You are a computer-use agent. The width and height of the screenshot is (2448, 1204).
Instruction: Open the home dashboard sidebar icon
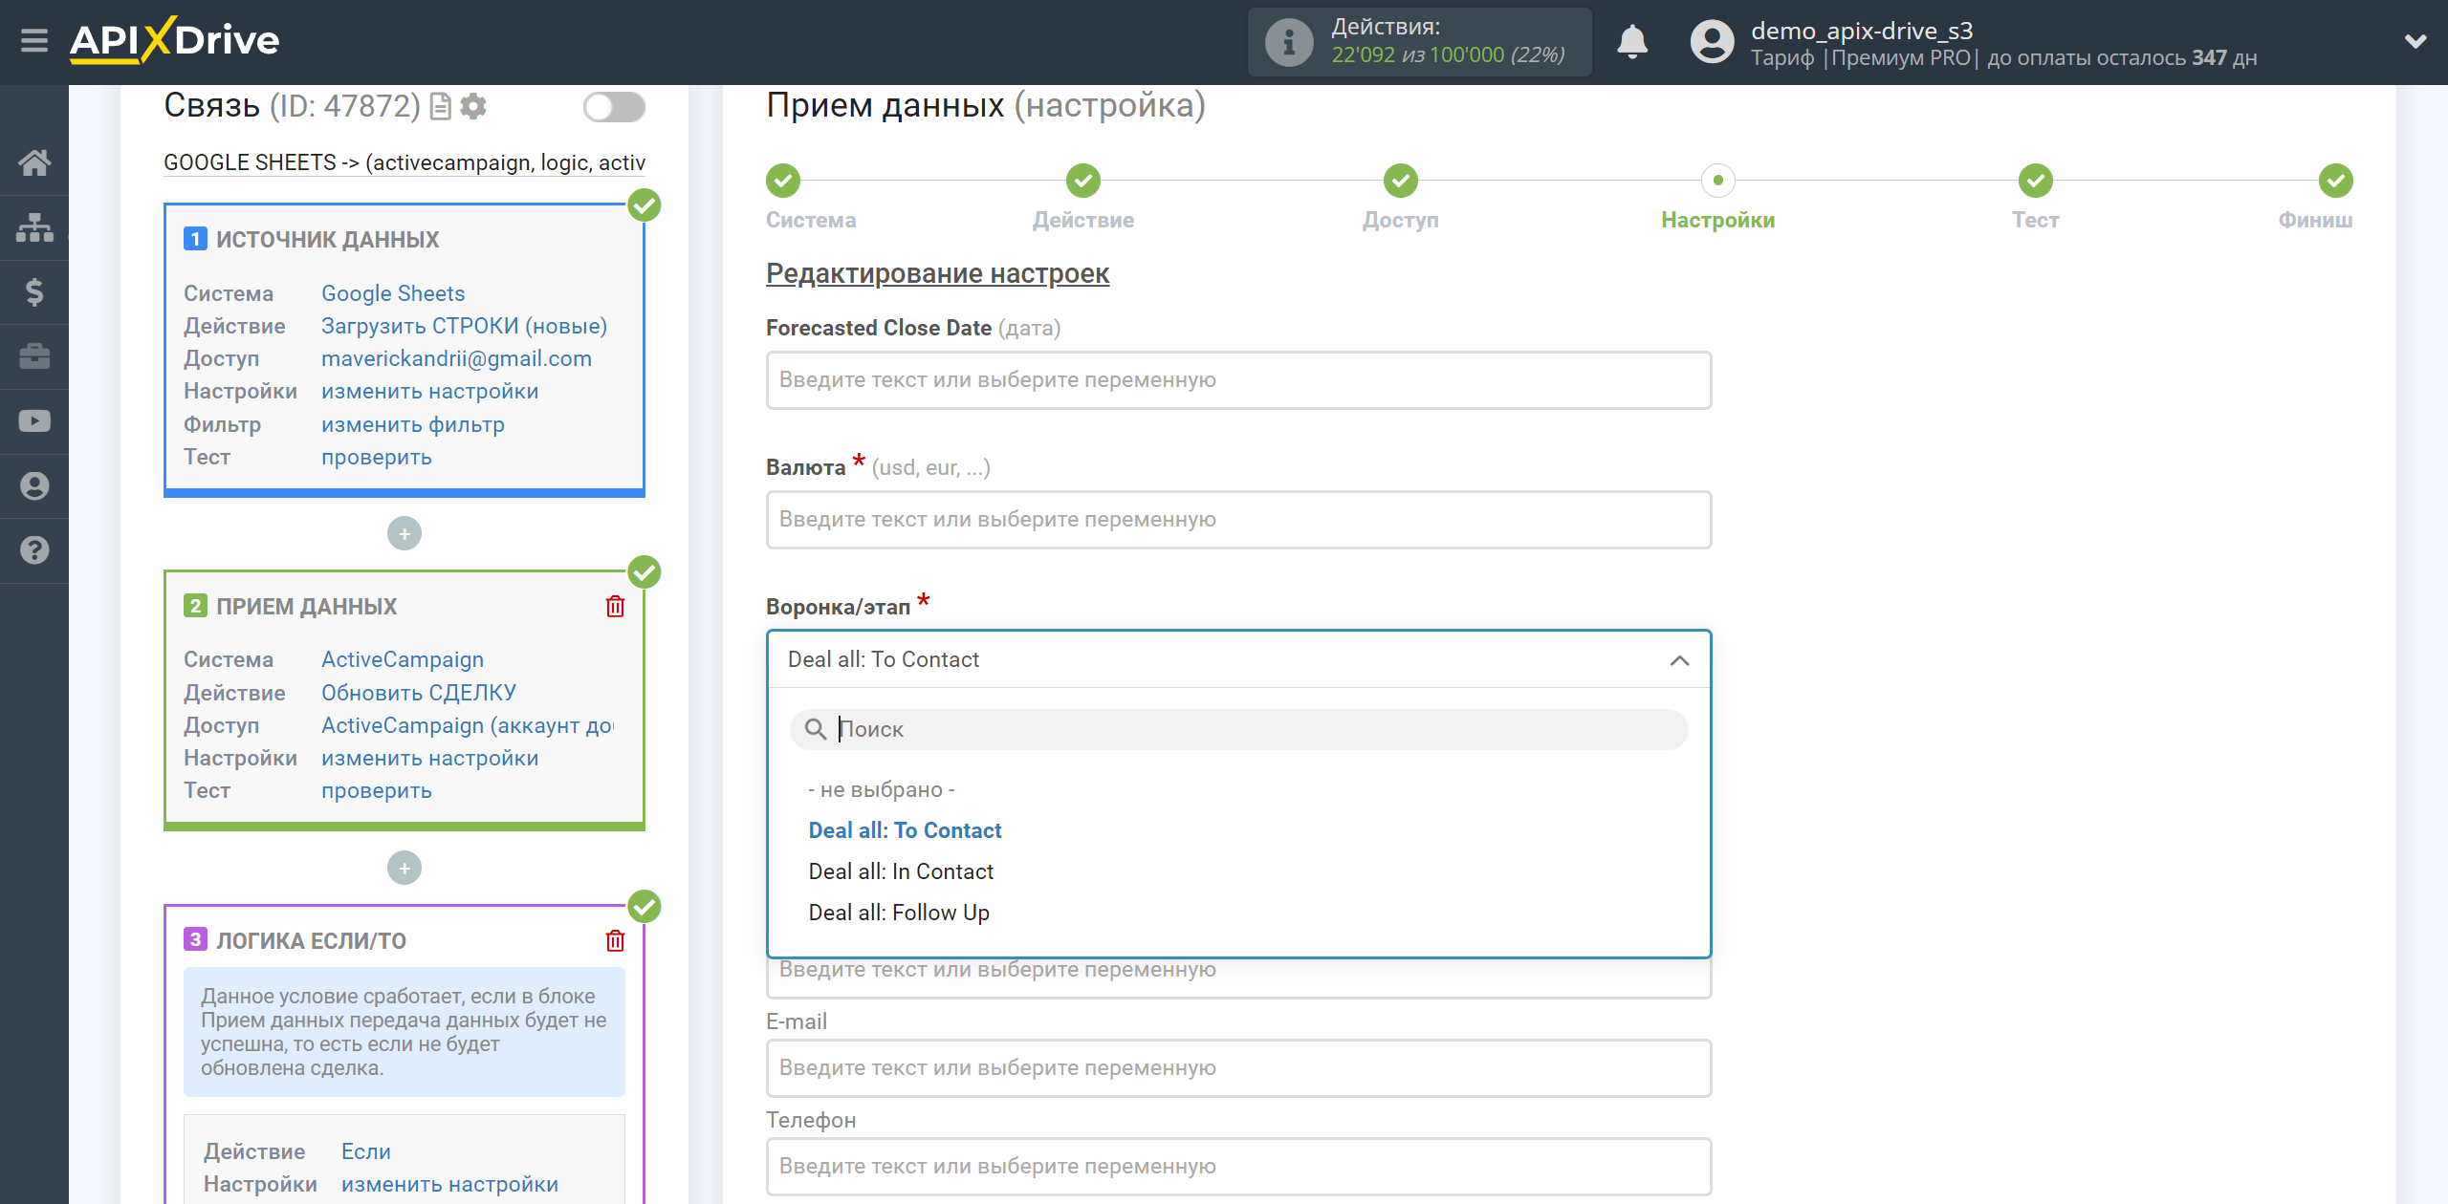[x=34, y=162]
